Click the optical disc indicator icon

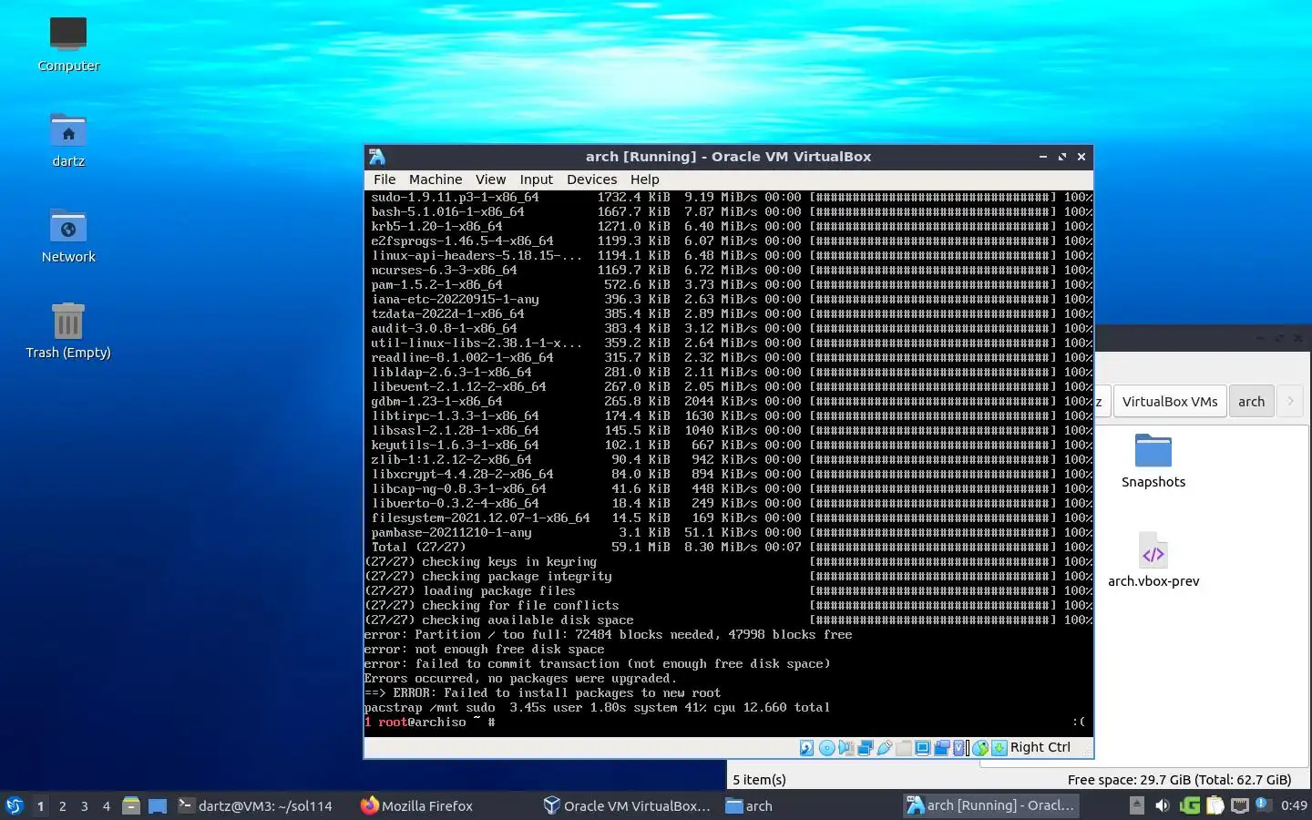[826, 748]
